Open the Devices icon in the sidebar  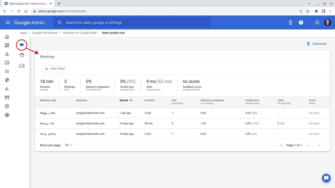(7, 62)
